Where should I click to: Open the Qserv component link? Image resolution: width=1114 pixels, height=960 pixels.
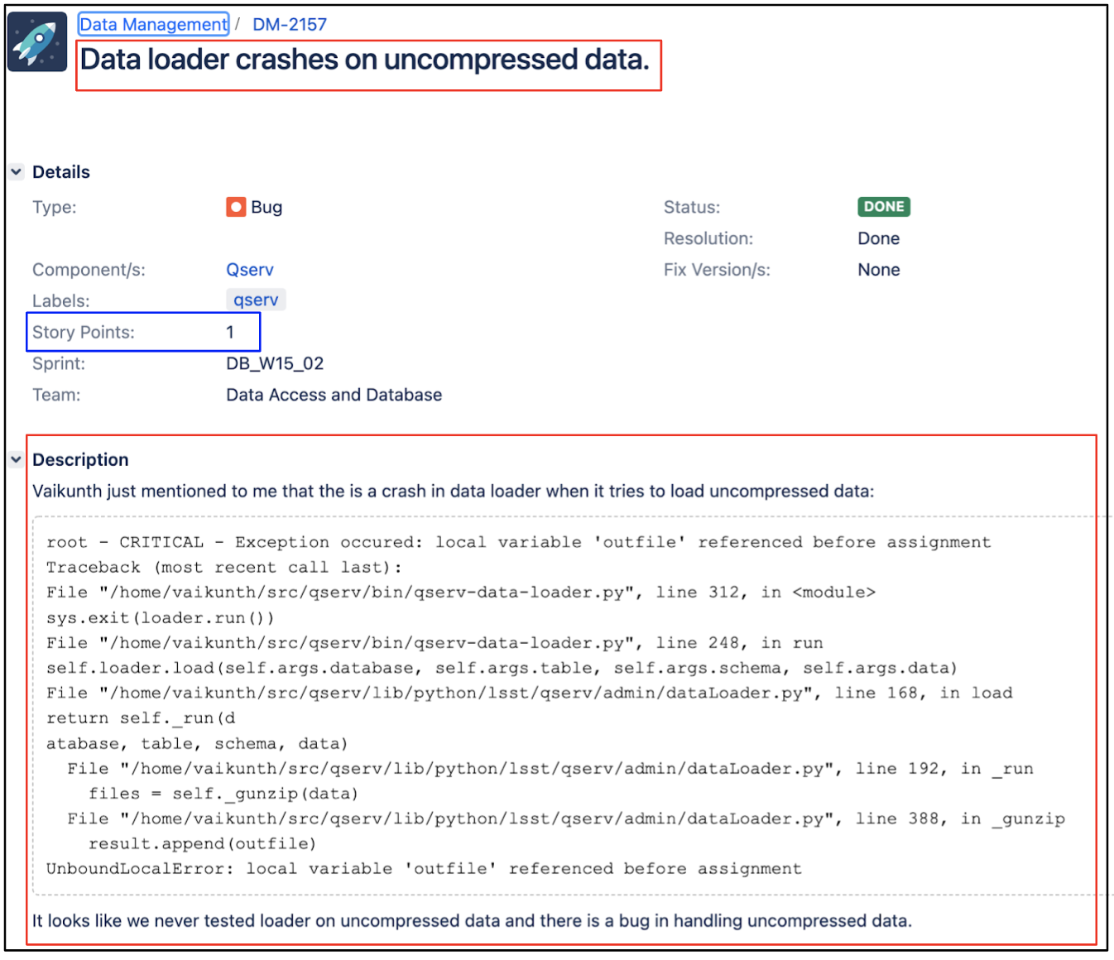coord(250,270)
